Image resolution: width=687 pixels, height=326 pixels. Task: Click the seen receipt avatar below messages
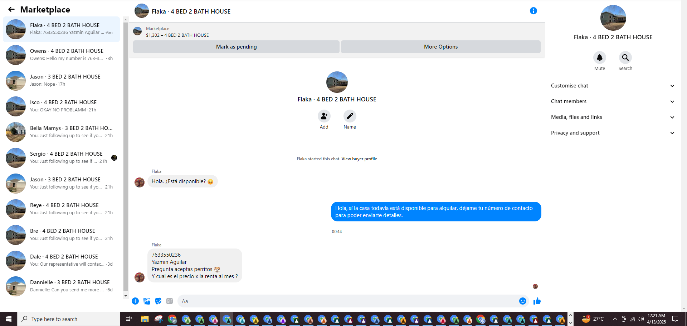[x=535, y=286]
